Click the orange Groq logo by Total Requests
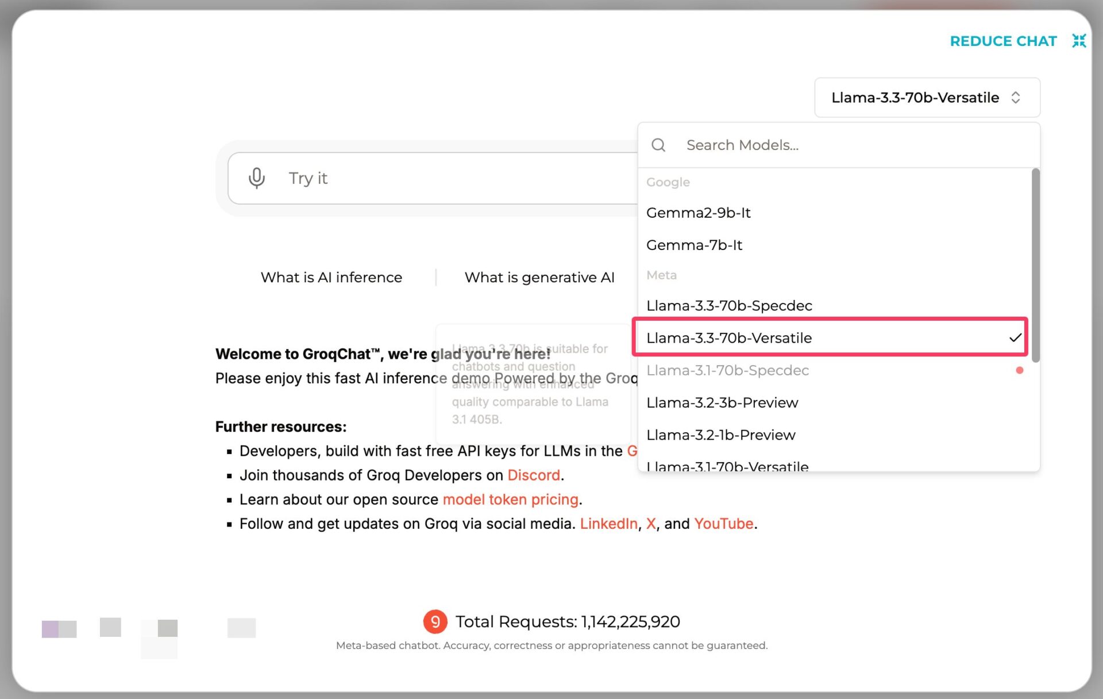Image resolution: width=1103 pixels, height=699 pixels. [435, 621]
